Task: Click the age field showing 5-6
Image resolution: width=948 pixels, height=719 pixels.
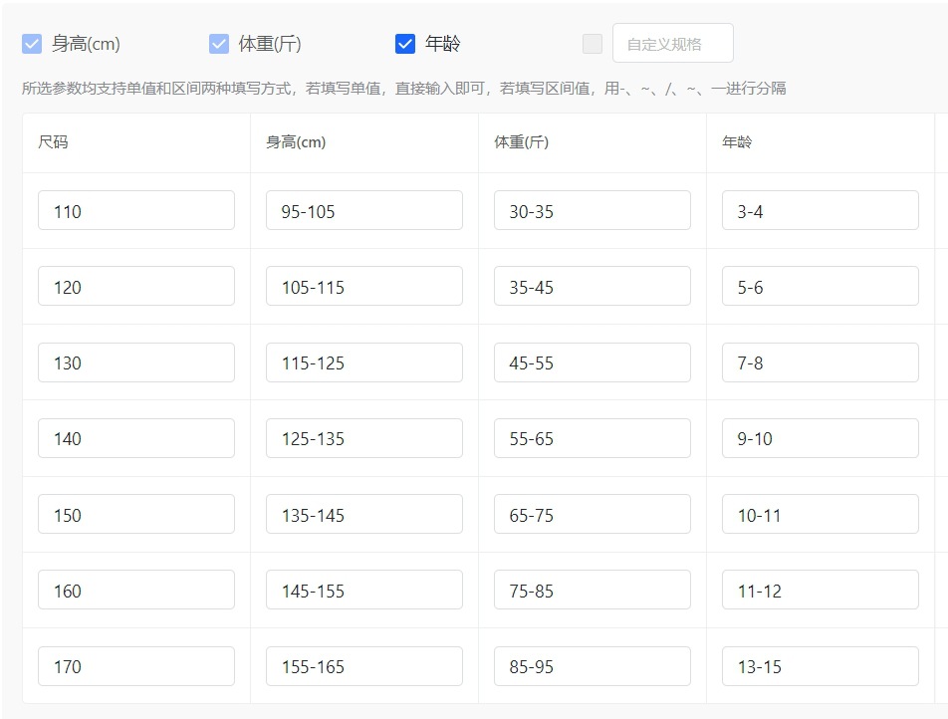Action: tap(821, 287)
